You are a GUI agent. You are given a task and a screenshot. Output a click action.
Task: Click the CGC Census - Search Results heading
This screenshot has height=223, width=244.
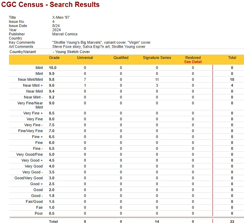point(51,5)
